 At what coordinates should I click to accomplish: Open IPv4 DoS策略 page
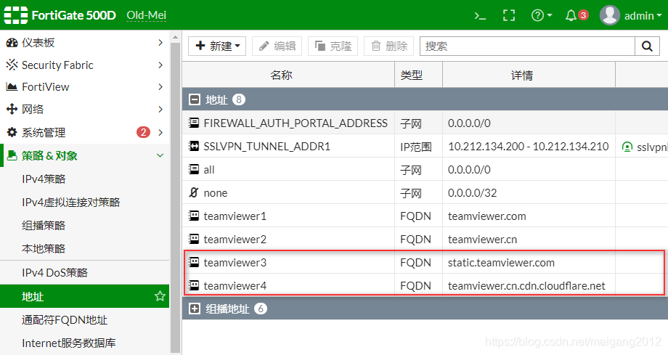click(55, 272)
